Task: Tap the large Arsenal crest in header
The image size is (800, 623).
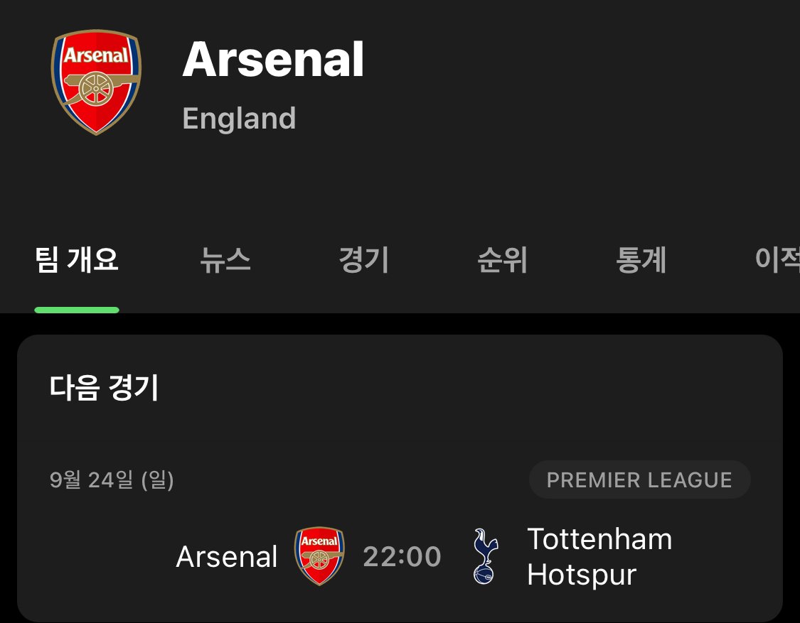Action: coord(96,82)
